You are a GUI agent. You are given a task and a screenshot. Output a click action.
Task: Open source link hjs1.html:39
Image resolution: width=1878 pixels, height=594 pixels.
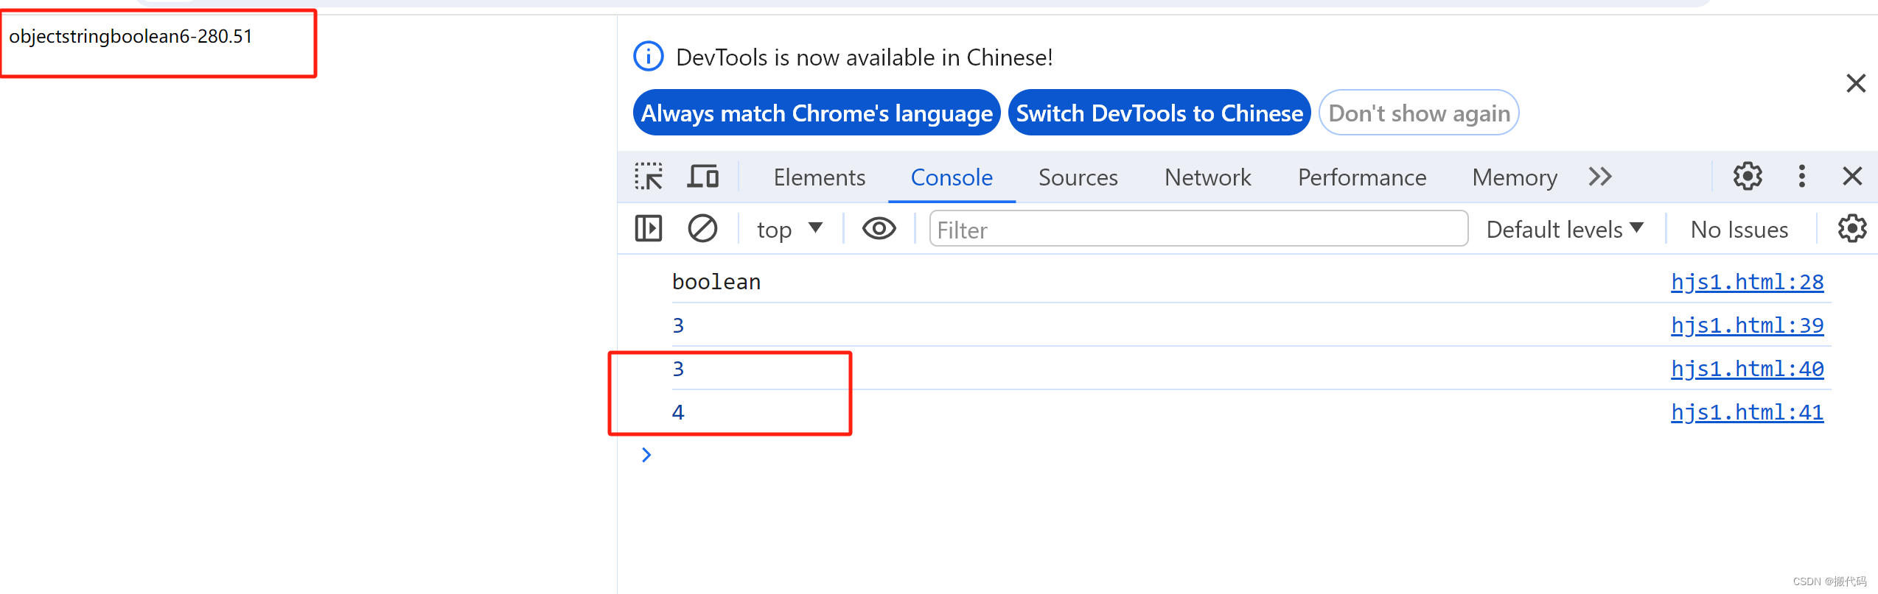coord(1747,325)
